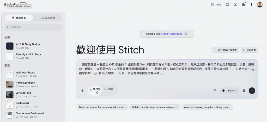Click the Jul 21, 2026 date under Fleet Admin Dashboard
The width and height of the screenshot is (267, 122).
pyautogui.click(x=23, y=117)
